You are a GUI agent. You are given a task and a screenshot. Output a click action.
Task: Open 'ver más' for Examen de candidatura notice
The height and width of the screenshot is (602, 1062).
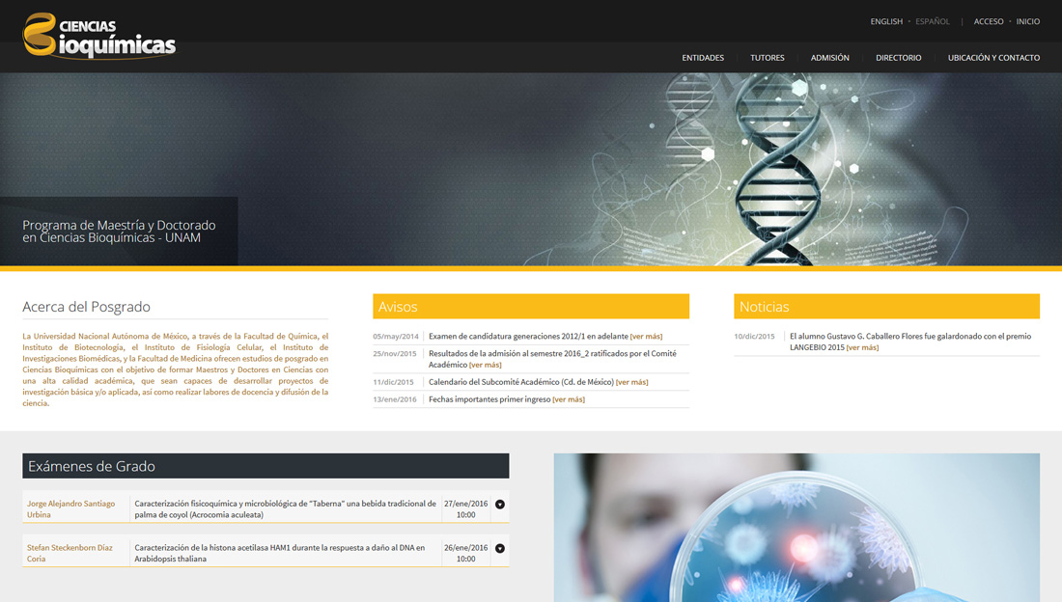[x=646, y=337]
